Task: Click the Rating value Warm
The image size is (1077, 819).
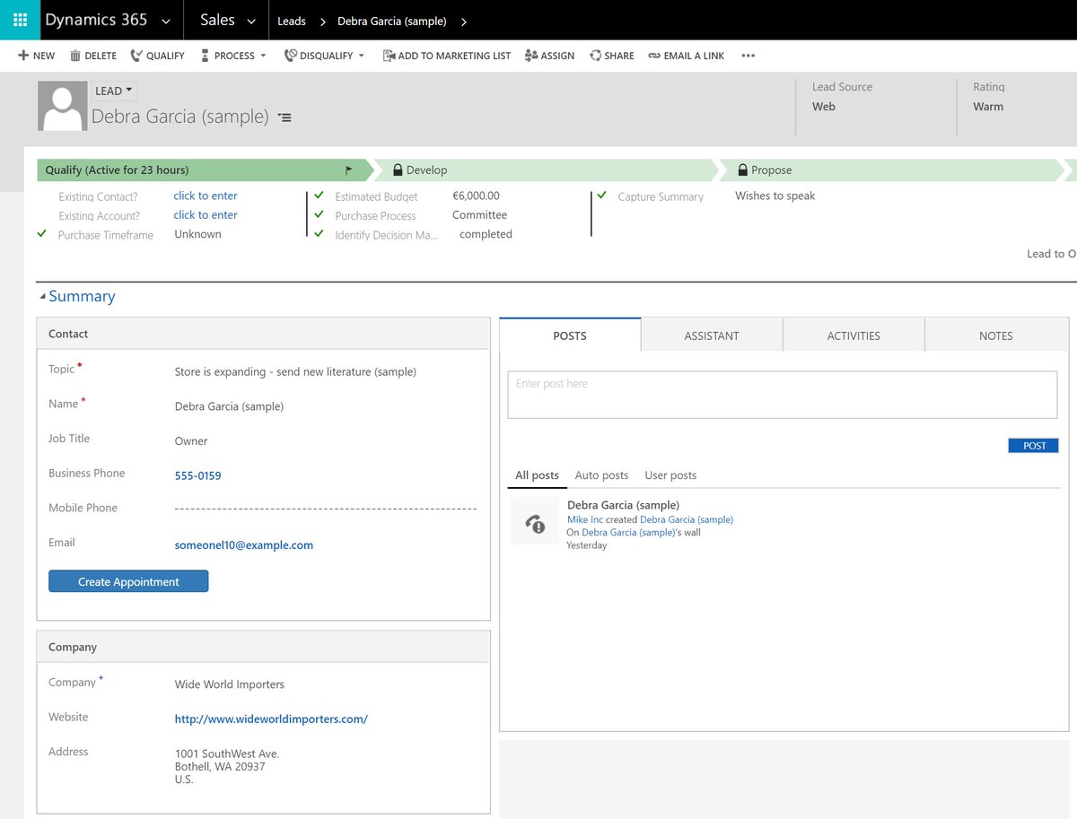Action: click(x=988, y=106)
